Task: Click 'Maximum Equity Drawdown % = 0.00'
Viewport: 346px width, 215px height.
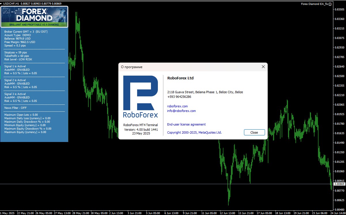Action: click(28, 128)
